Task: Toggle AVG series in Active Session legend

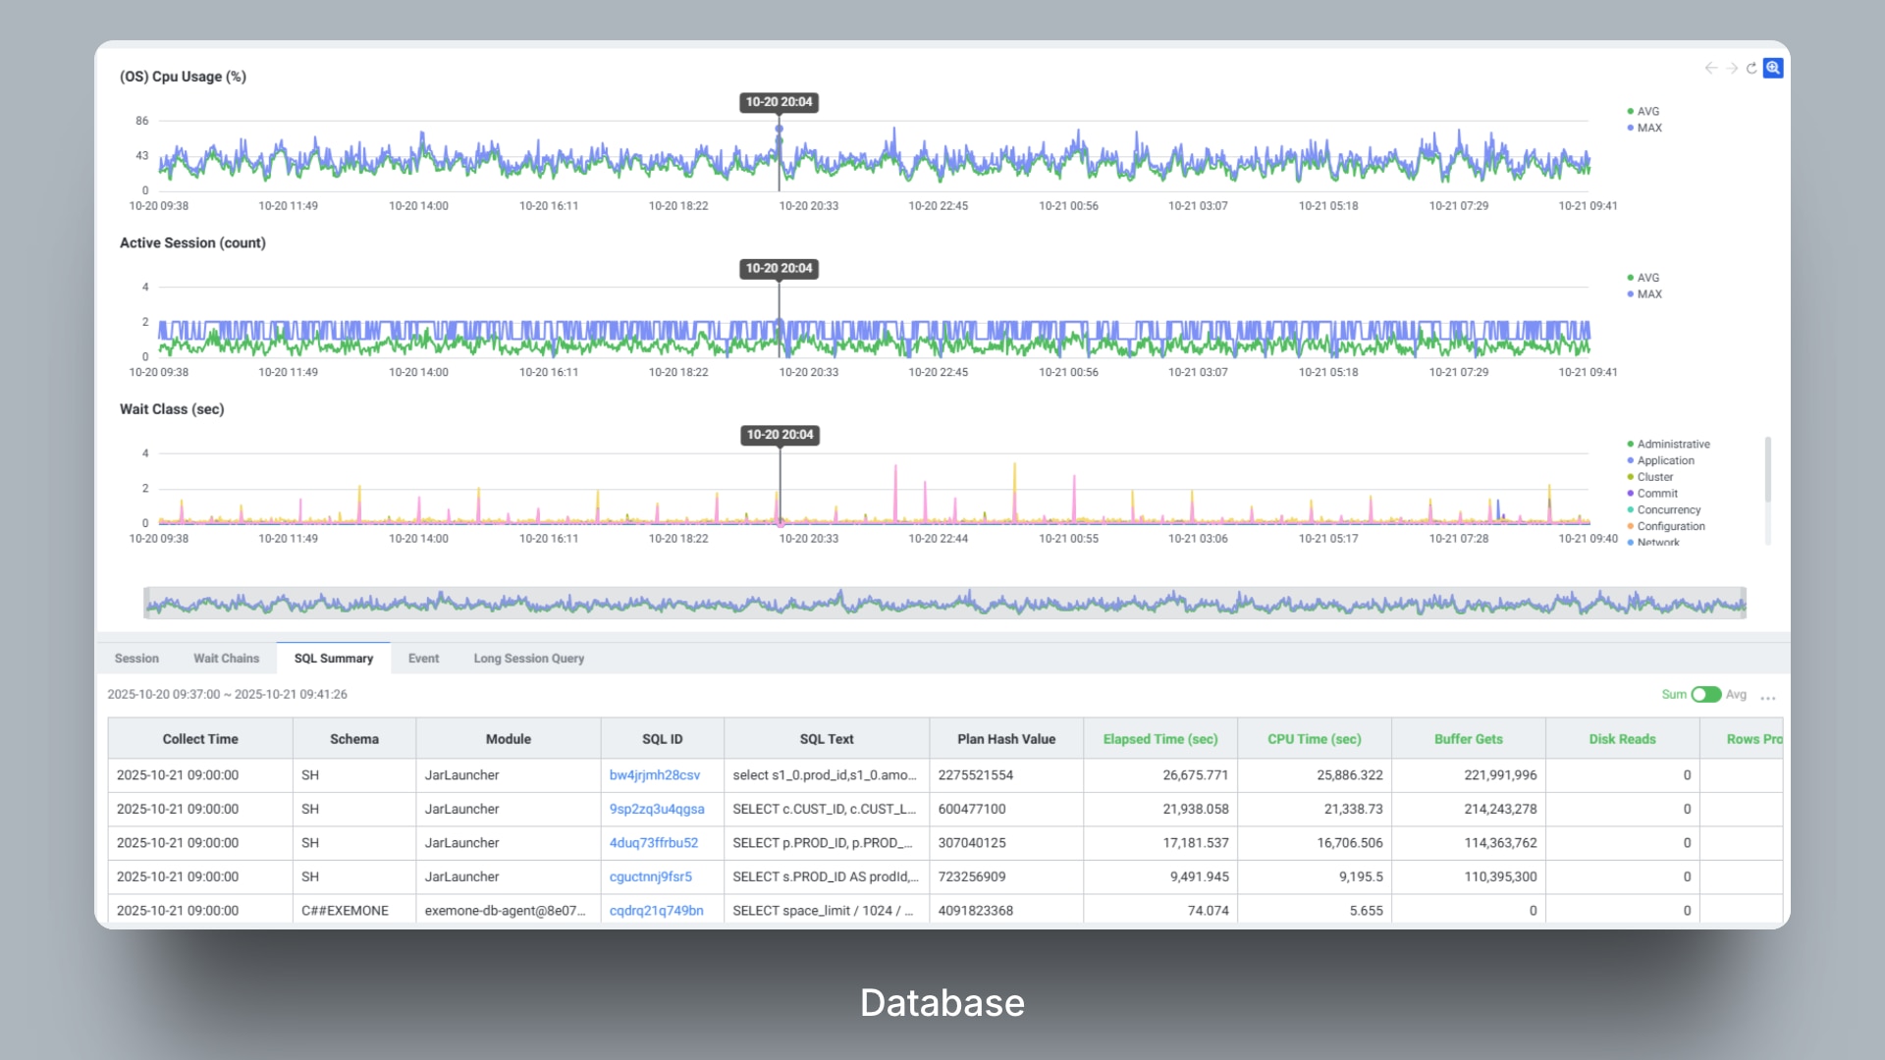Action: 1647,278
